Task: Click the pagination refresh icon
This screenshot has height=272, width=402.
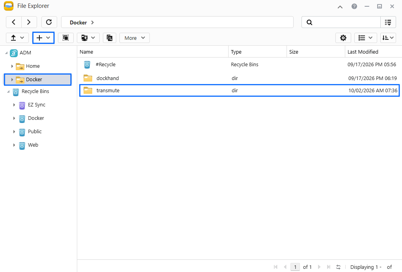Action: point(339,267)
